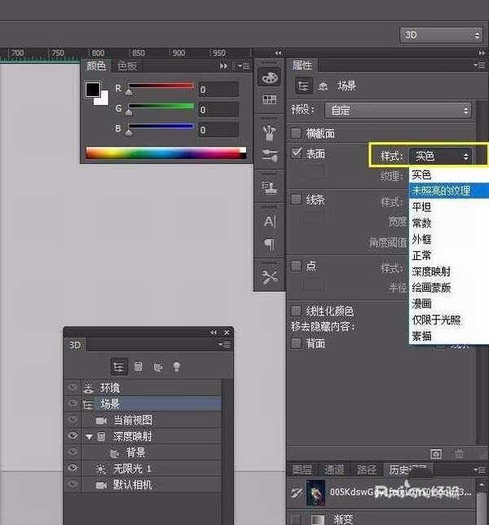Enable the 横截面 cross section checkbox

point(297,134)
